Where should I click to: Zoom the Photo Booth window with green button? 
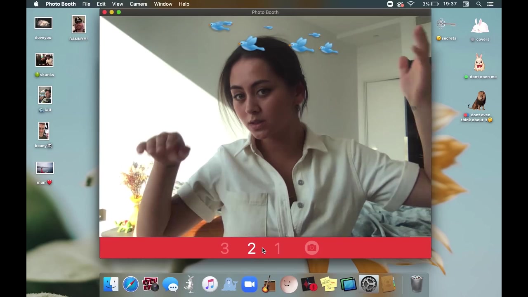[119, 12]
